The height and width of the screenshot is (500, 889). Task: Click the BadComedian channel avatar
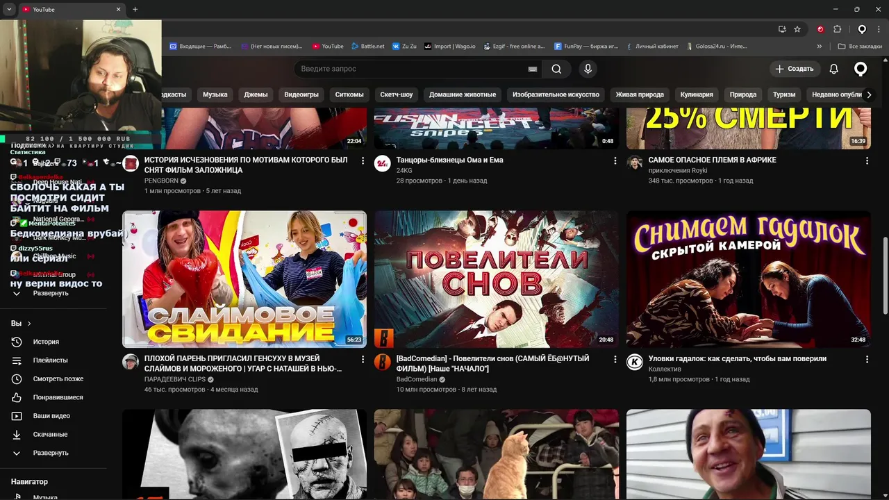pyautogui.click(x=383, y=362)
